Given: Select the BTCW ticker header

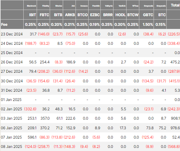Looking at the screenshot, I should point(133,15).
